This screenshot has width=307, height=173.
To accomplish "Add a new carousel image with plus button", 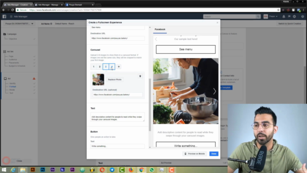I will pos(118,67).
